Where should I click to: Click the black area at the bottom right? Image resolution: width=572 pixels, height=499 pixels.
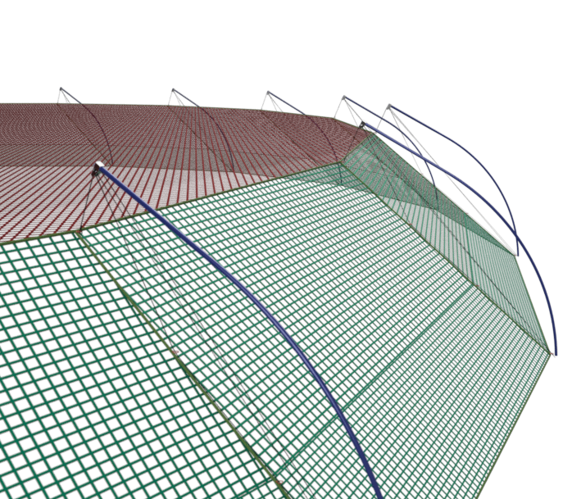[x=541, y=459]
